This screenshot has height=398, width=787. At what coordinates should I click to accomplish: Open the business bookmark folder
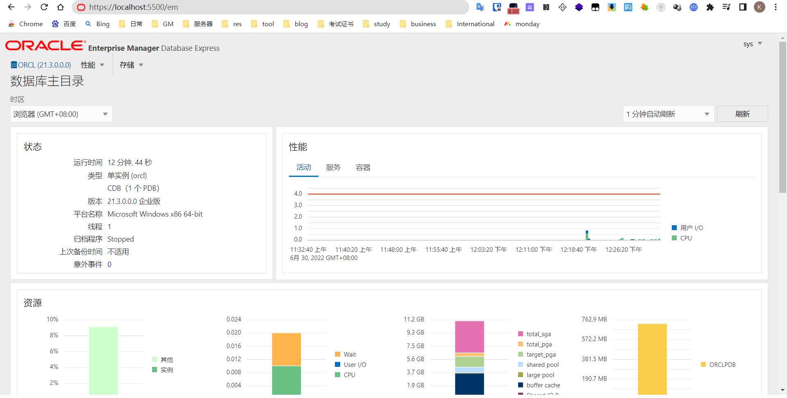pyautogui.click(x=418, y=24)
